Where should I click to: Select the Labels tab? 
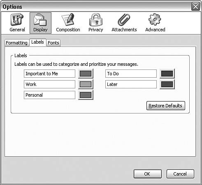tap(37, 42)
